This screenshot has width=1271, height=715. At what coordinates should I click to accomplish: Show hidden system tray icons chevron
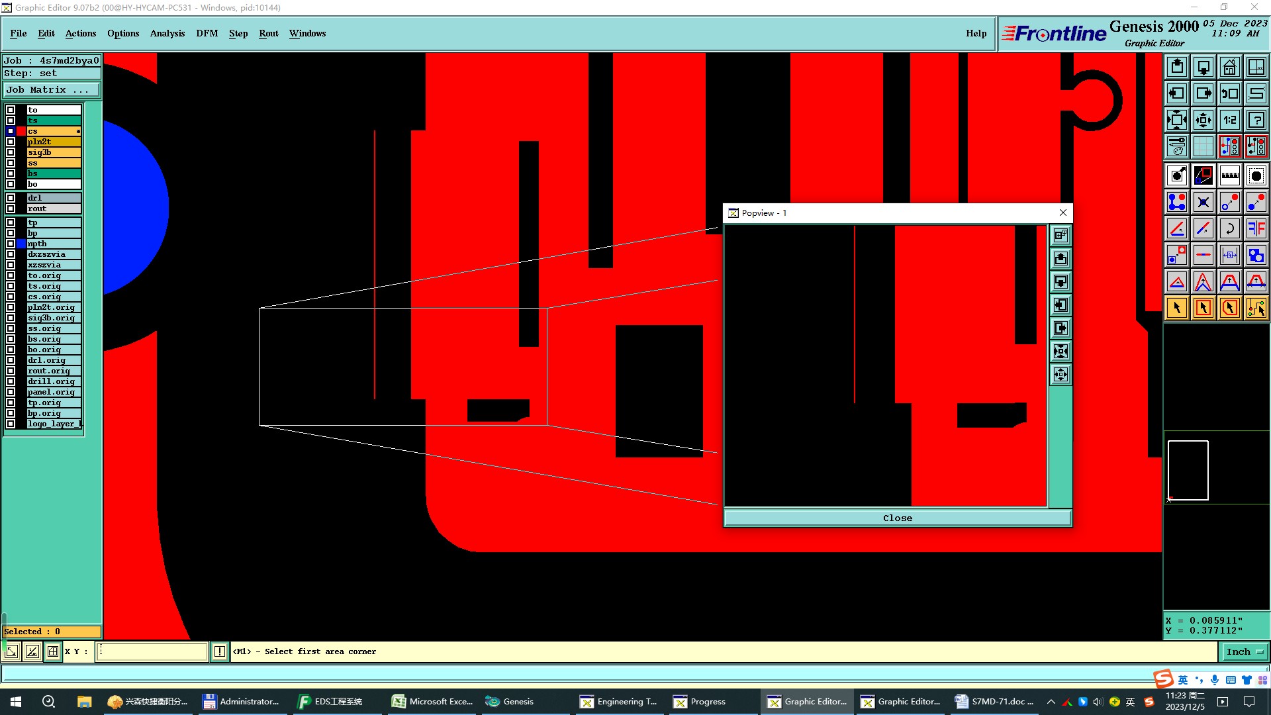(x=1051, y=702)
